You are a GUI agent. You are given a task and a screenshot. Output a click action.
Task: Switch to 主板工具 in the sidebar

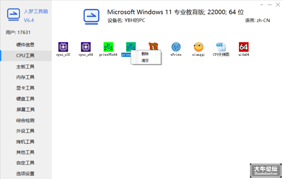(x=26, y=67)
